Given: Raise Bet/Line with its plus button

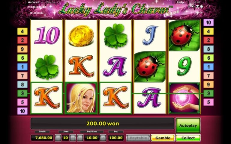Looking at the screenshot, I should pos(103,138).
